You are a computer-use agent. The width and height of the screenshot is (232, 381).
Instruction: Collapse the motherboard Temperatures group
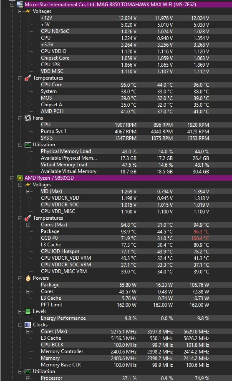coord(20,78)
